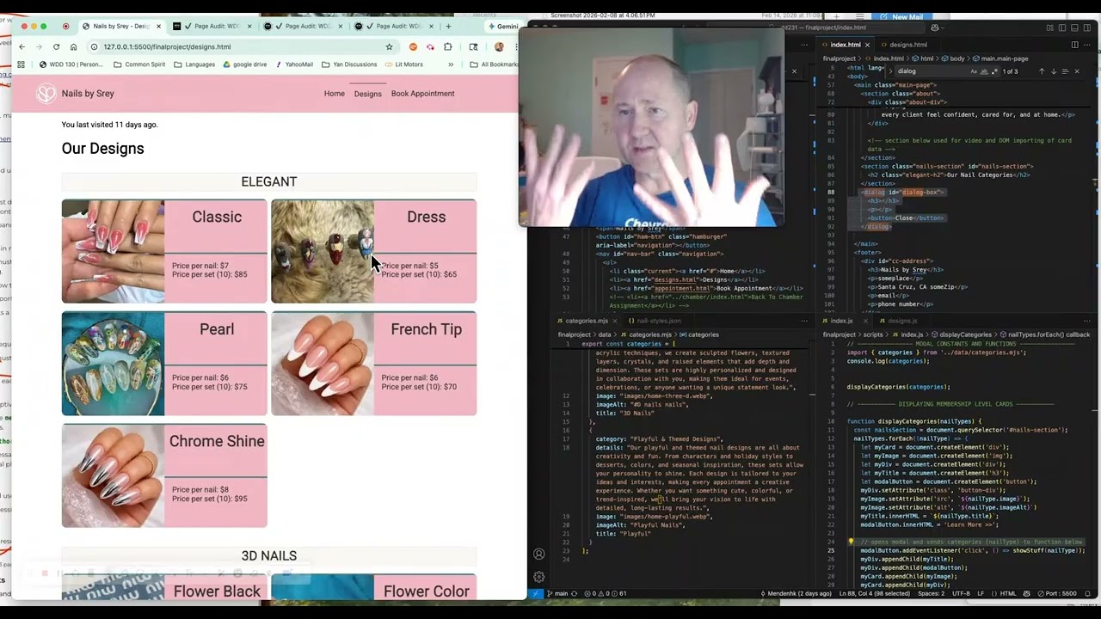The width and height of the screenshot is (1101, 619).
Task: Open the Chrome profile avatar
Action: [x=499, y=46]
